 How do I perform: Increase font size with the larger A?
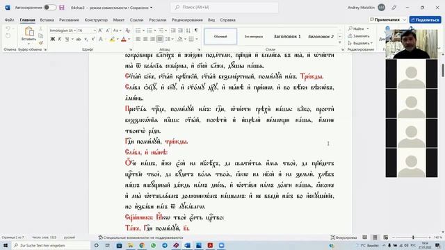pyautogui.click(x=100, y=31)
